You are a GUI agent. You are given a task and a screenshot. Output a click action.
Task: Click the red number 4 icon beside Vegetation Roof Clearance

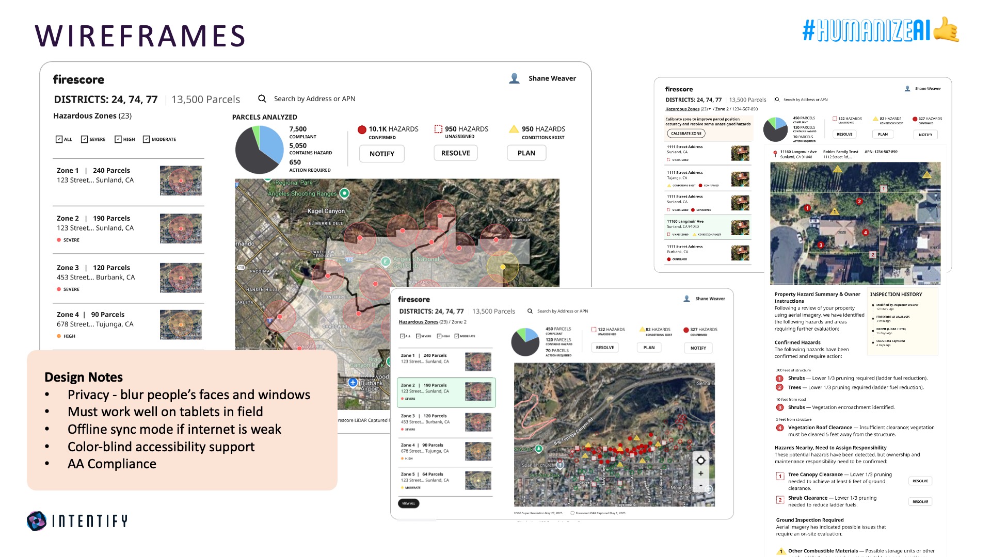click(x=780, y=428)
